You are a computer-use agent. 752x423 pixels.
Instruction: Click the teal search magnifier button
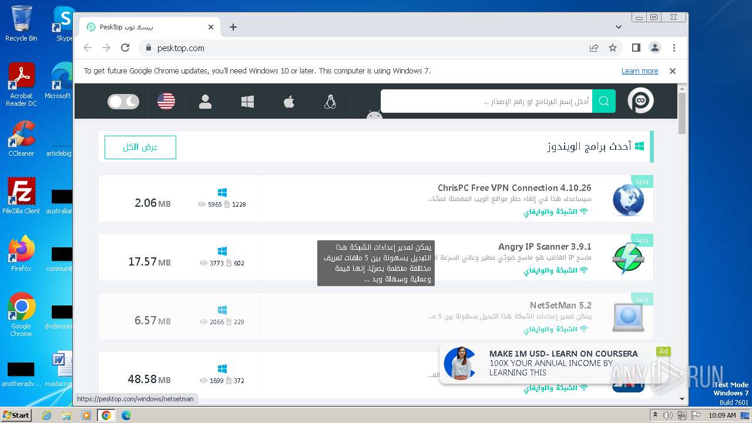coord(603,101)
